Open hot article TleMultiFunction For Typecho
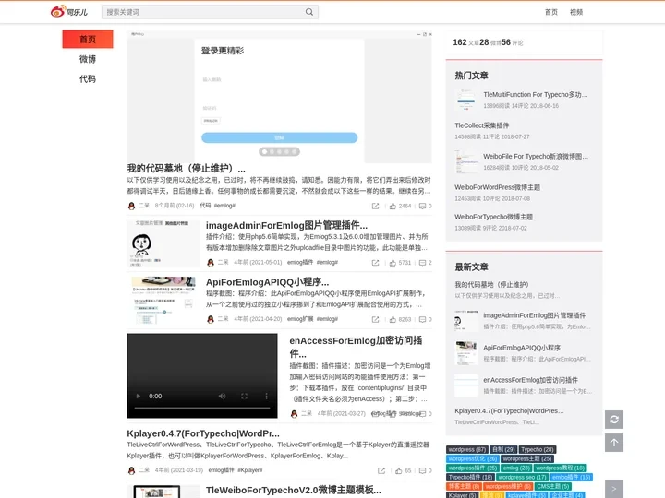Screen dimensions: 665x498 pyautogui.click(x=535, y=94)
